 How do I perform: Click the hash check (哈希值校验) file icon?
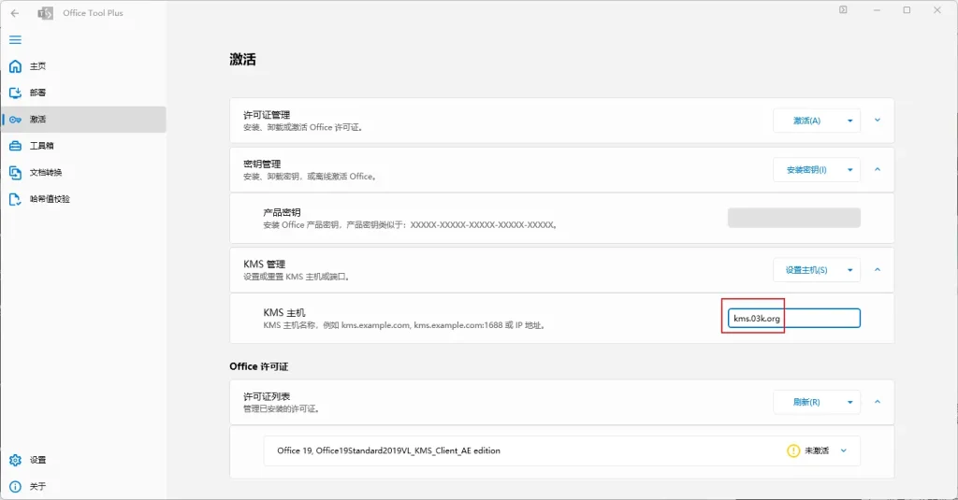(15, 199)
